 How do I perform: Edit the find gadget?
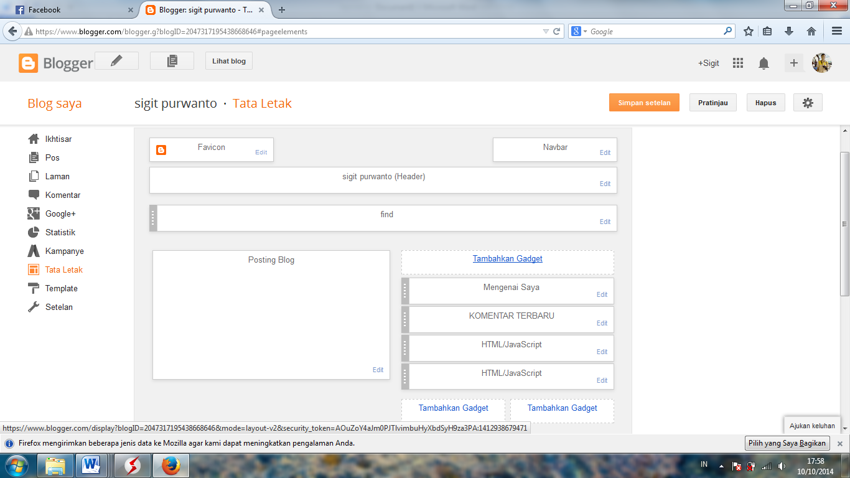(x=605, y=222)
